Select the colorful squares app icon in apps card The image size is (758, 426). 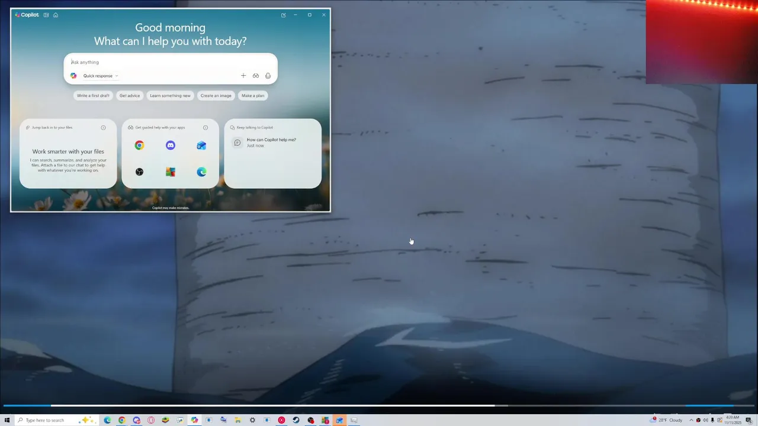(x=171, y=172)
